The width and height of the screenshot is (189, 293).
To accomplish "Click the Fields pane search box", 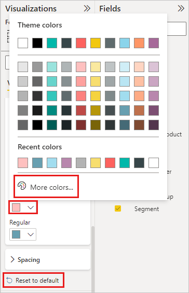I will pos(177,29).
